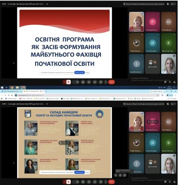Dismiss the lower sharing notification via its text link
Screen dimensions: 181x185
pyautogui.click(x=87, y=172)
